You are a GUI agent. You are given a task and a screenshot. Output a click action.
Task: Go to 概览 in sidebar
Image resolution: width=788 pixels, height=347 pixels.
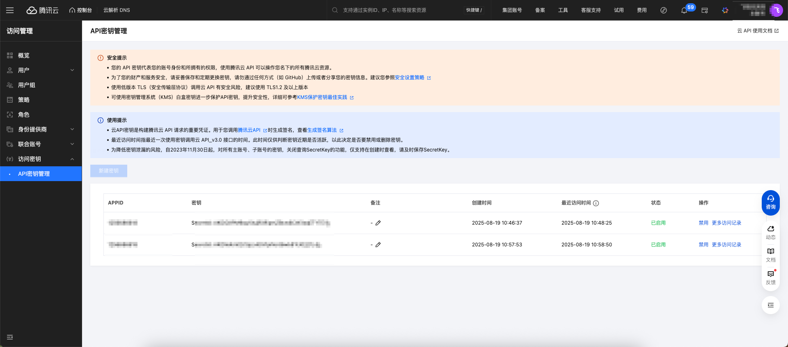(24, 55)
